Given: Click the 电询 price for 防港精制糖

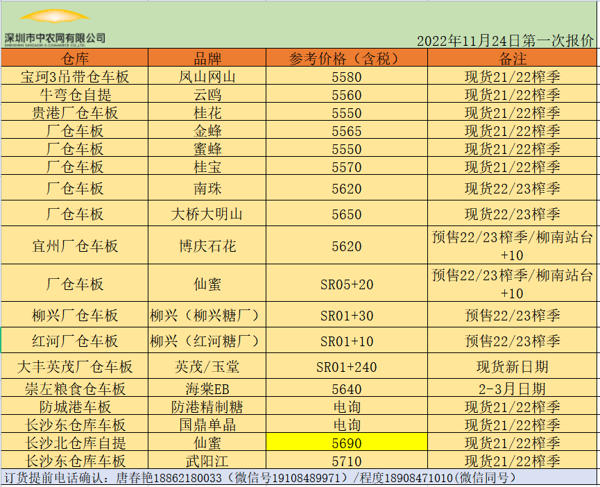Looking at the screenshot, I should (346, 407).
